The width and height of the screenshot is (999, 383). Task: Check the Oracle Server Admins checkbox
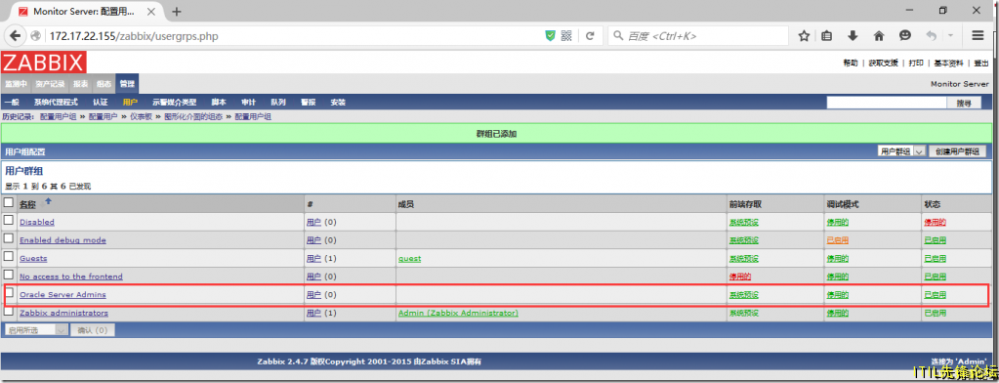9,292
